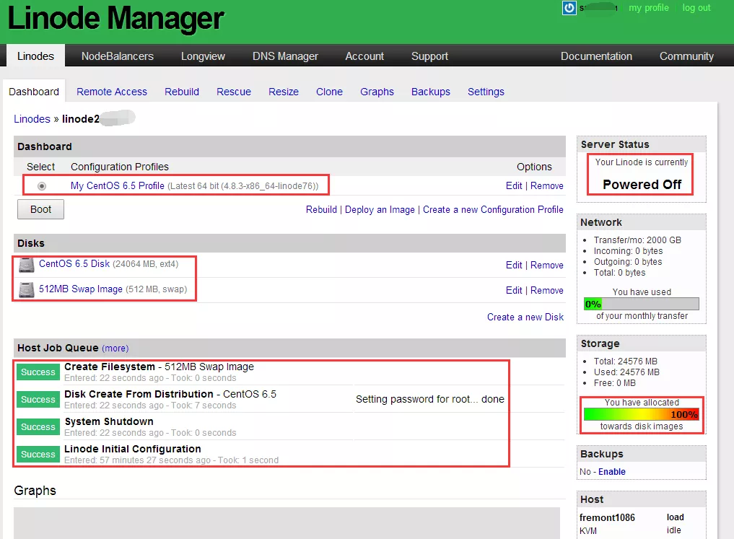Open the CentOS 6.5 Disk link
Image resolution: width=734 pixels, height=539 pixels.
point(74,264)
